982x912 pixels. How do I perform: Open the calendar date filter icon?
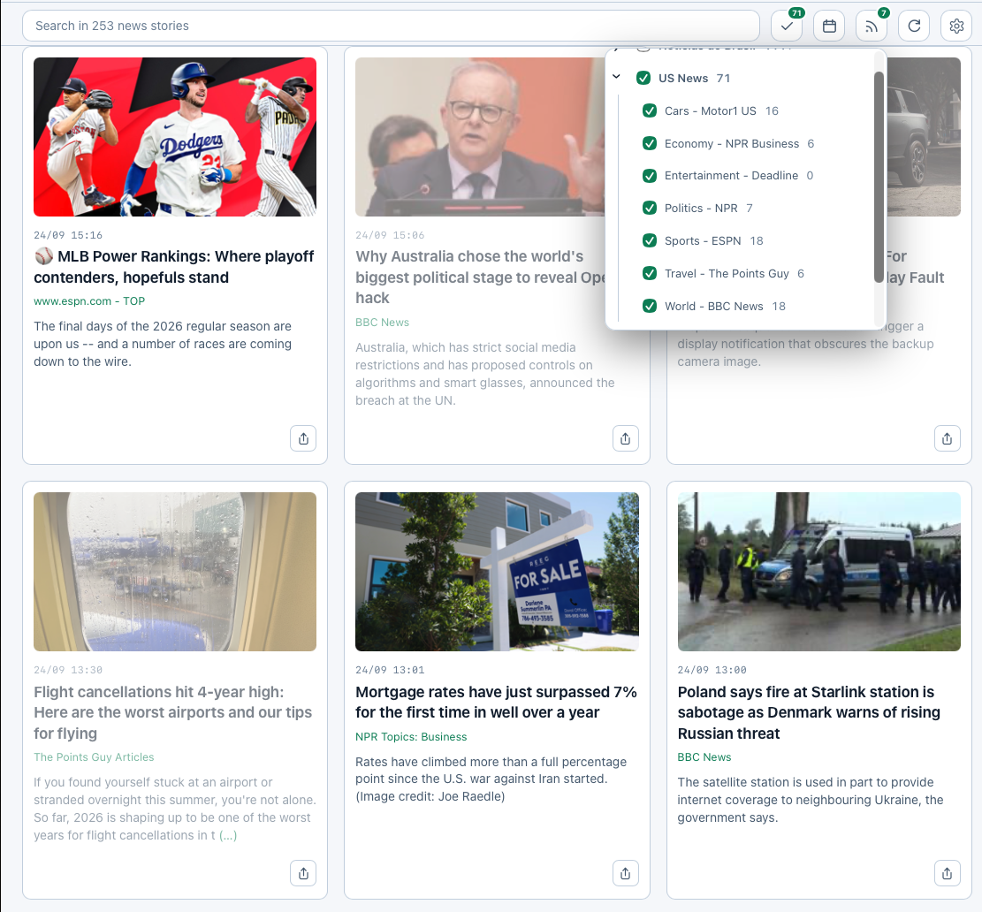tap(829, 27)
